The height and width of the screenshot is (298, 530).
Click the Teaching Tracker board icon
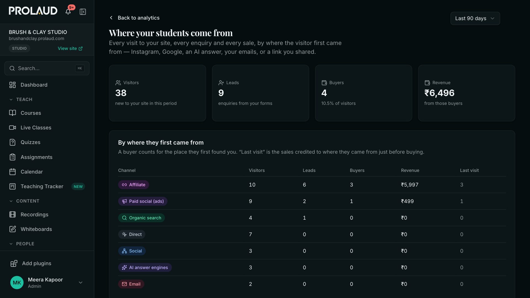pyautogui.click(x=12, y=187)
